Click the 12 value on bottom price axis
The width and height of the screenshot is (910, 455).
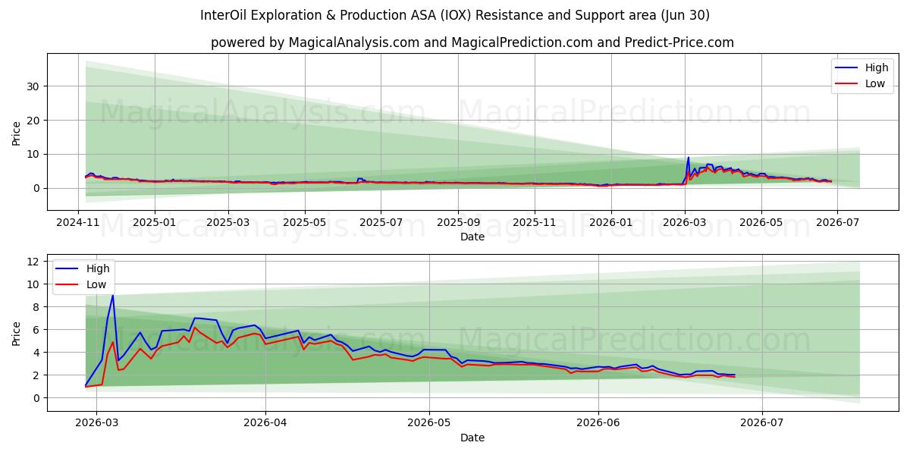click(34, 262)
